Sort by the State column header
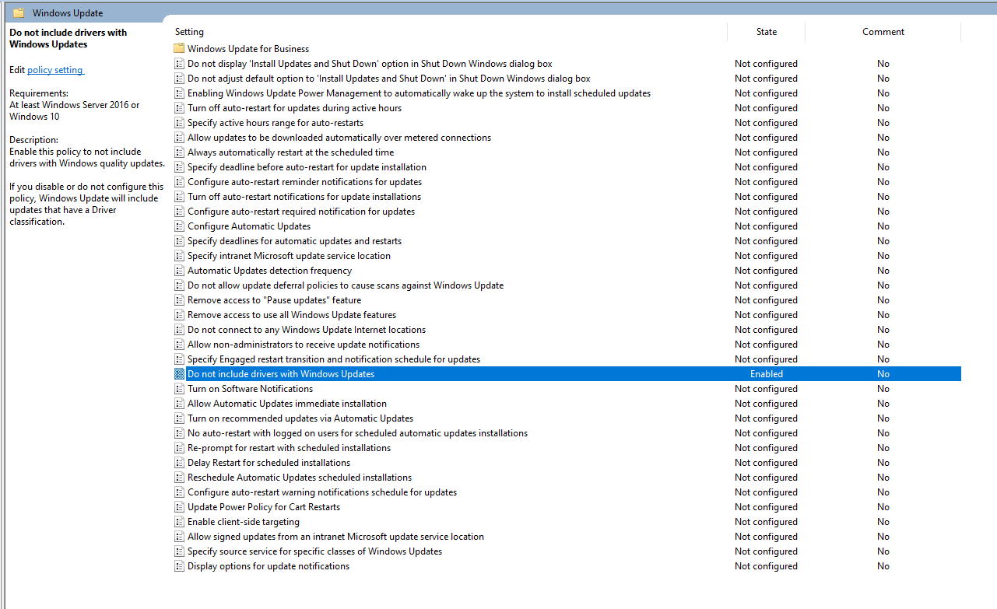This screenshot has height=609, width=997. pos(767,32)
